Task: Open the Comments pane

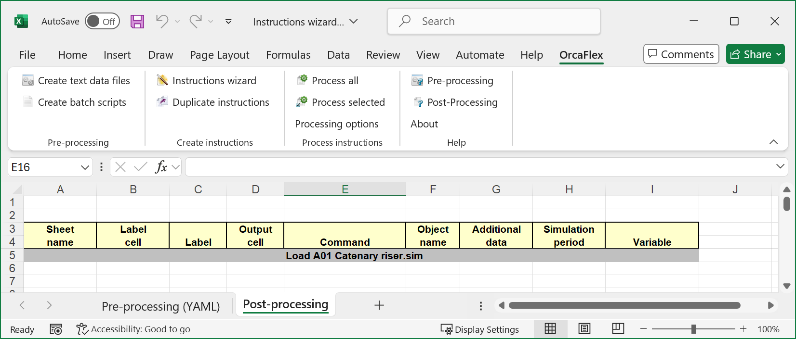Action: point(681,54)
